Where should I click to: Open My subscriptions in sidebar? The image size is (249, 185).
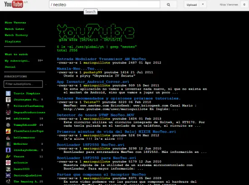(17, 61)
